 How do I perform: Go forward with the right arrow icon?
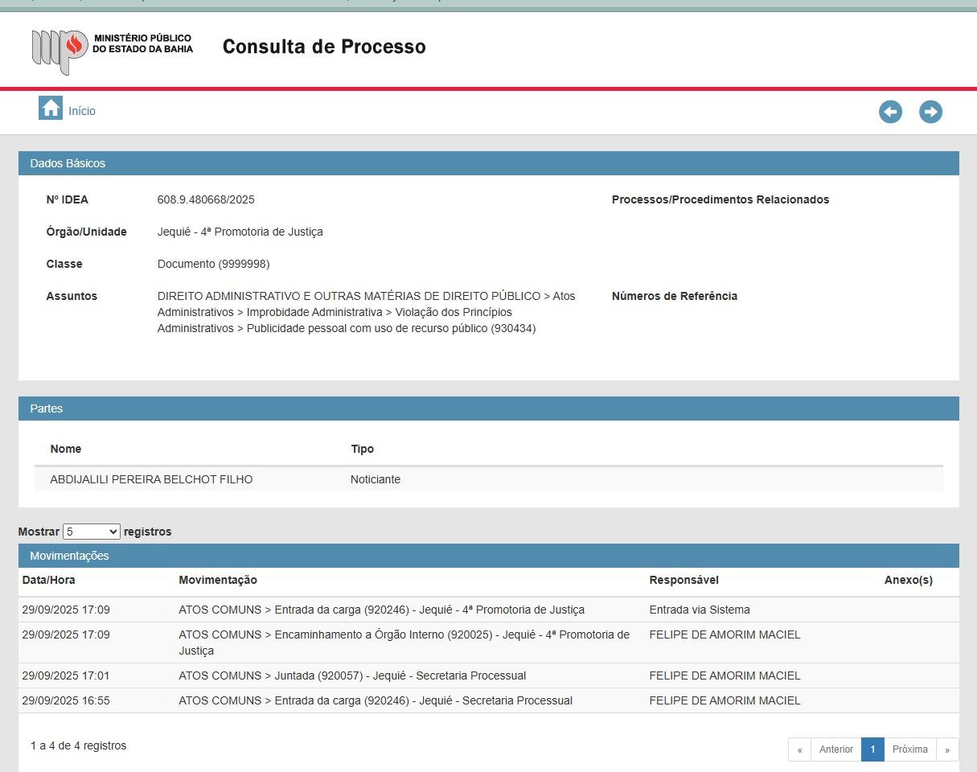pyautogui.click(x=930, y=112)
